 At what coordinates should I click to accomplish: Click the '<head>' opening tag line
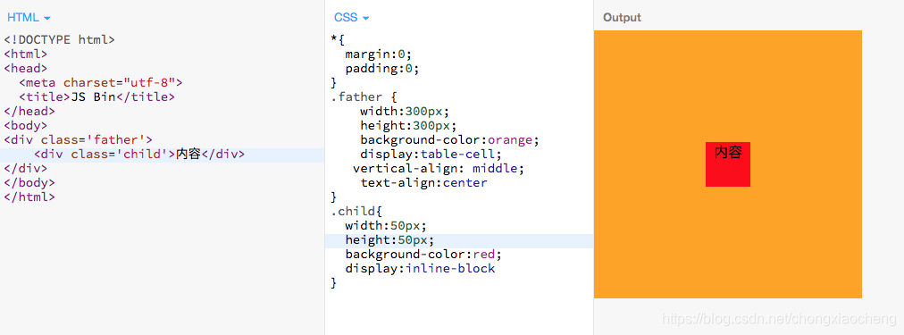pos(25,69)
